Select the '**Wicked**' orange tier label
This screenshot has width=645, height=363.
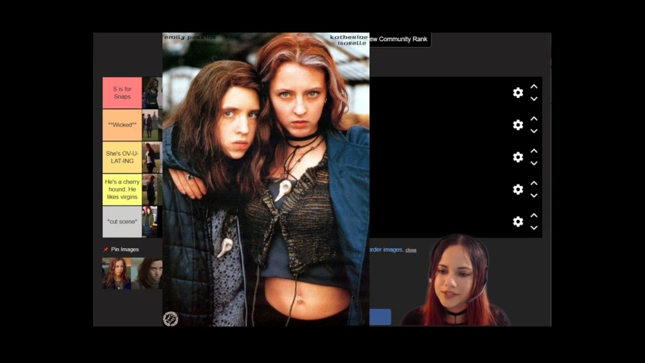tap(122, 125)
